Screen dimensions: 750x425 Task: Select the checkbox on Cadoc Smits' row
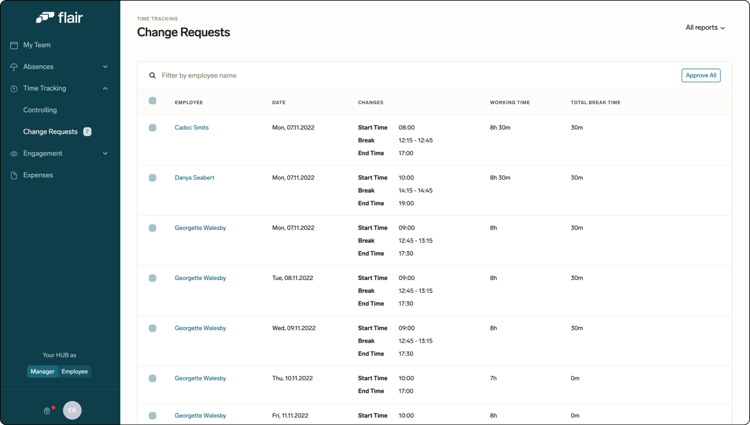(x=152, y=127)
